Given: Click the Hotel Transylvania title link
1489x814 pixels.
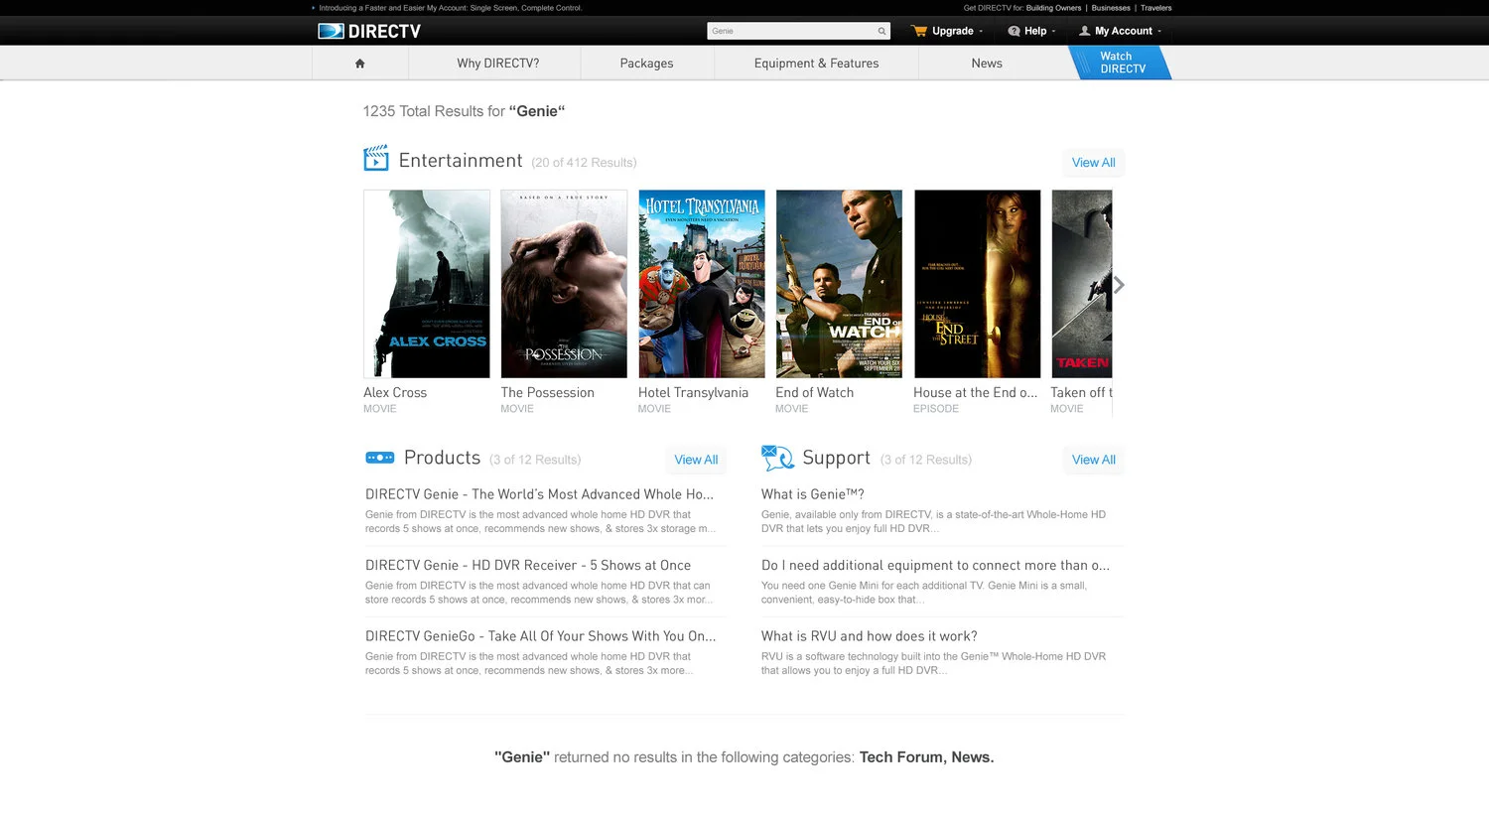Looking at the screenshot, I should [694, 393].
